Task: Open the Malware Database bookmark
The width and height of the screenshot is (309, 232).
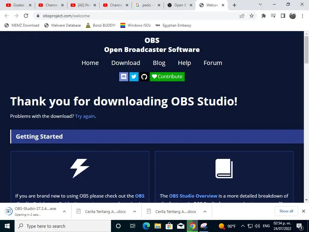Action: tap(63, 25)
